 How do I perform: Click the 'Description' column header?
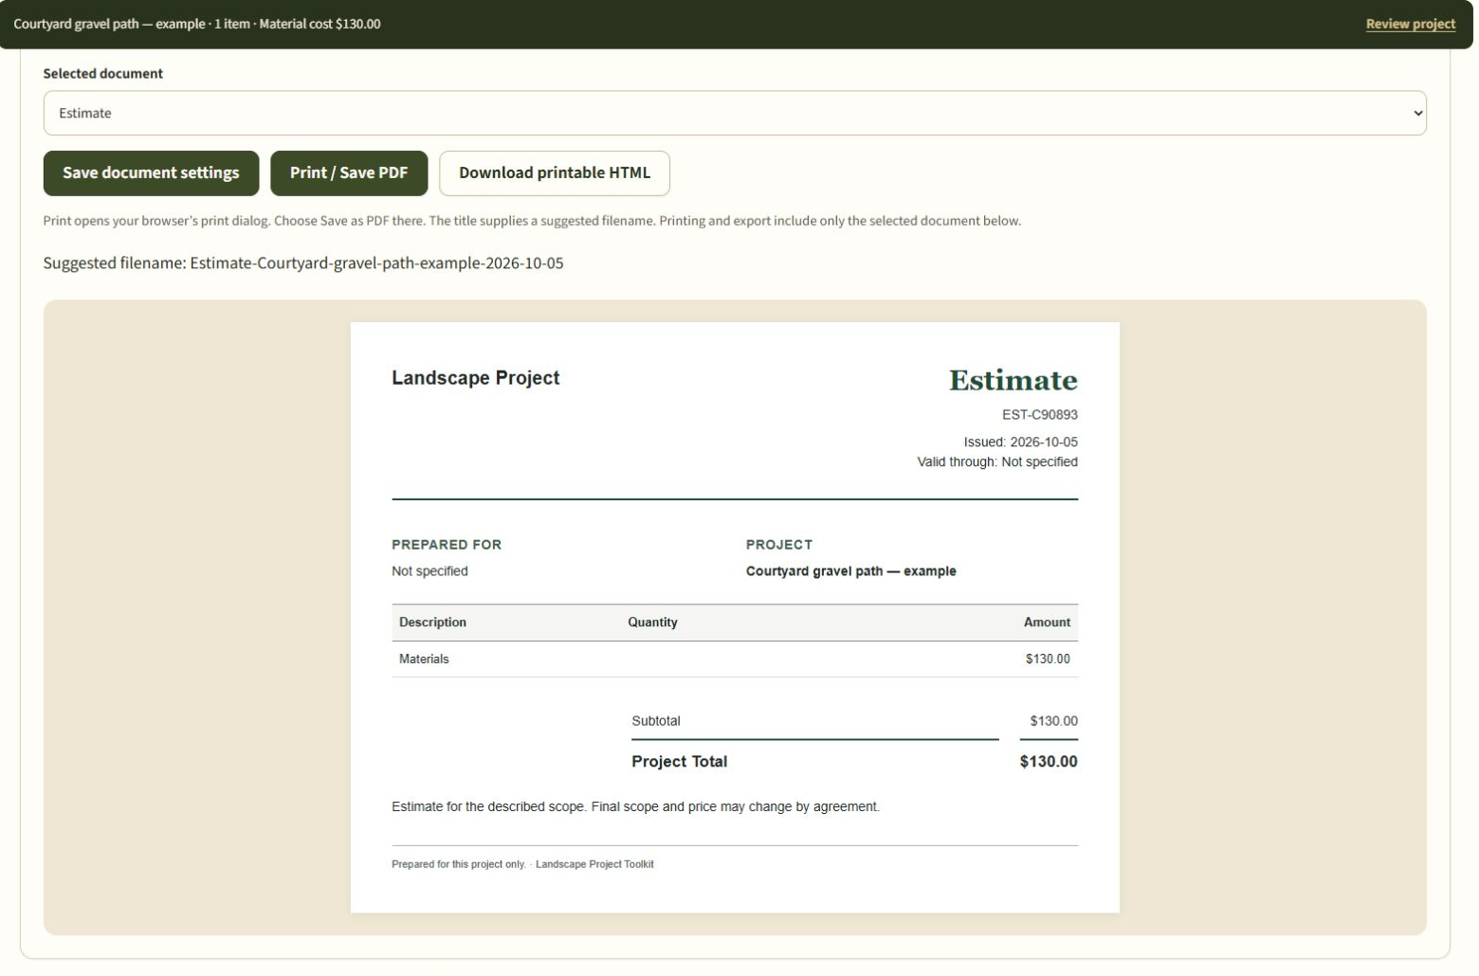pyautogui.click(x=432, y=622)
